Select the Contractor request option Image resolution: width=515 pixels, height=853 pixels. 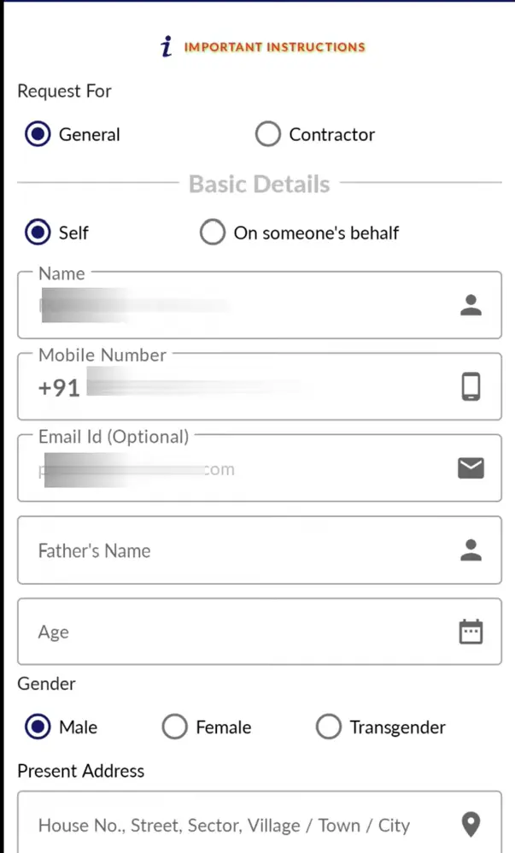pos(268,134)
